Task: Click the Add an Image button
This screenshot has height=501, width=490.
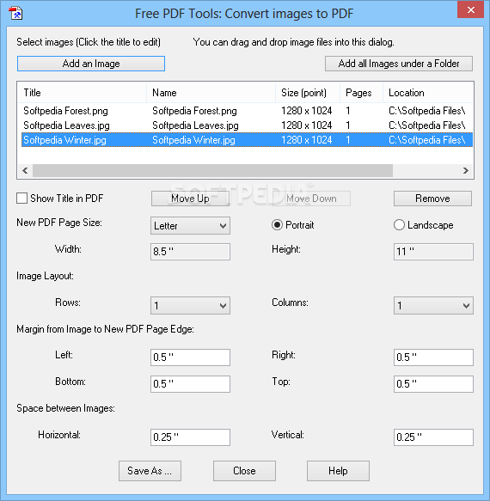Action: [x=91, y=64]
